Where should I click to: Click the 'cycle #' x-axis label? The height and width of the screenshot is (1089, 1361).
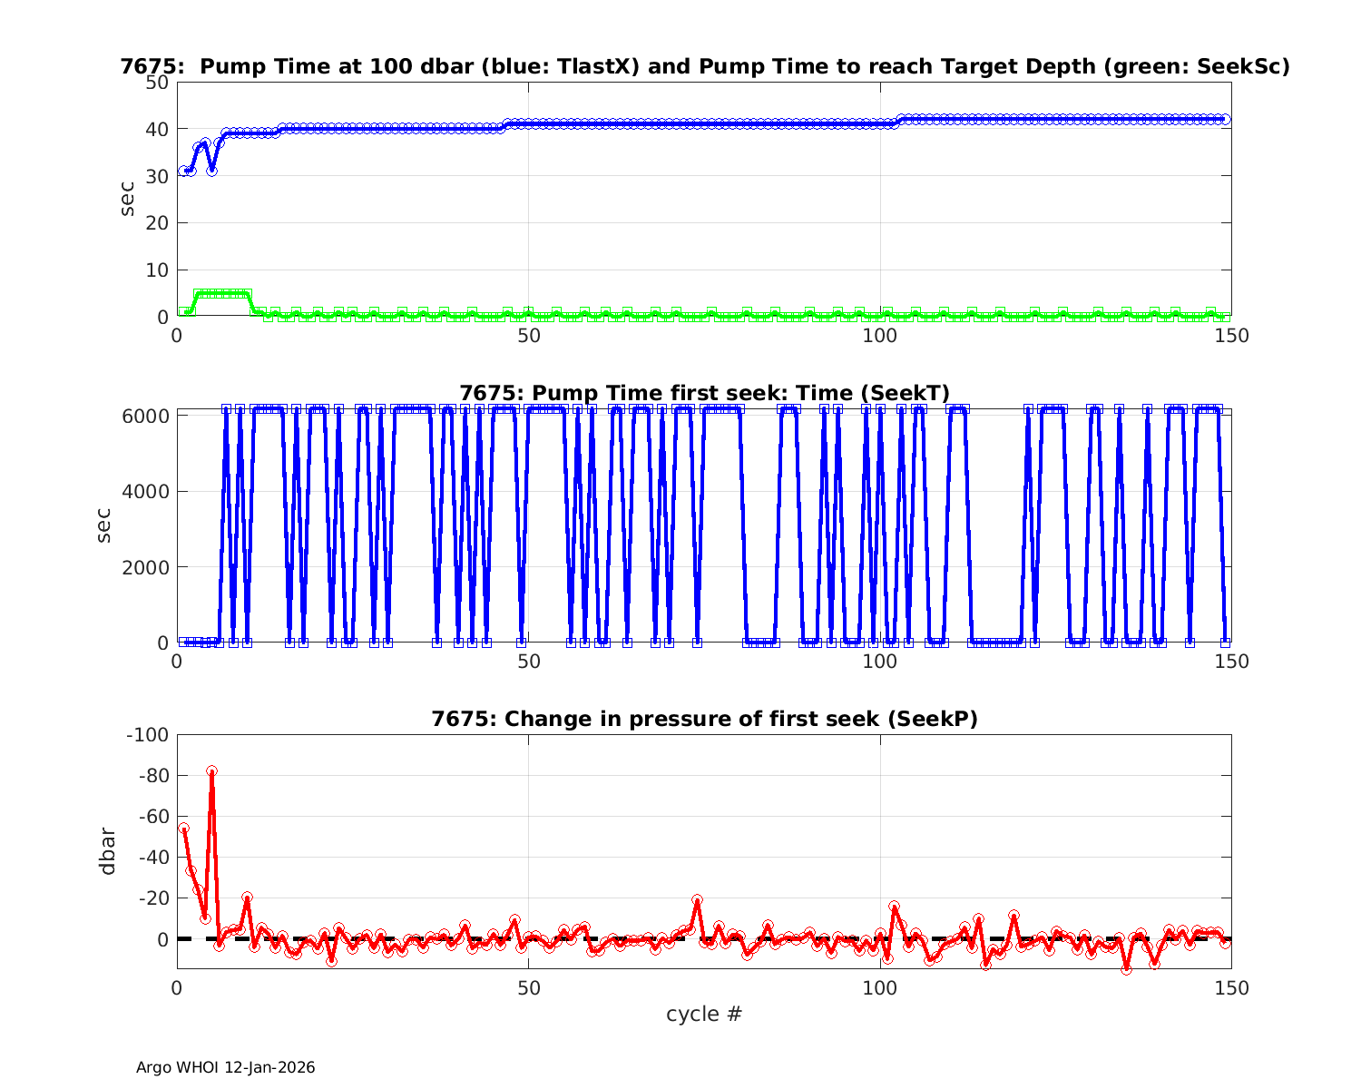[704, 1014]
